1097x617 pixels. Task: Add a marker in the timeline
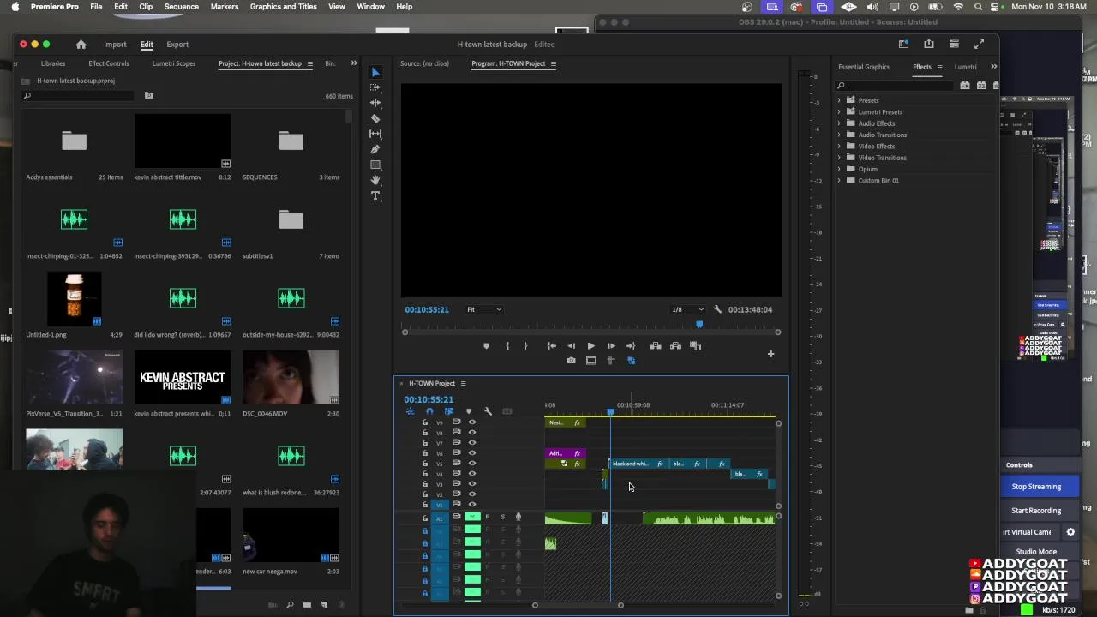[468, 411]
